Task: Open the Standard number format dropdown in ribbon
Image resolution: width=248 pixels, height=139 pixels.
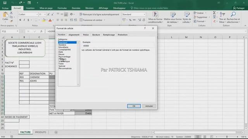Action: pyautogui.click(x=144, y=14)
